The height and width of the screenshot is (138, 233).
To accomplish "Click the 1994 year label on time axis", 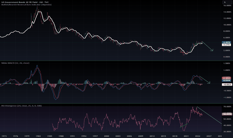I will pyautogui.click(x=84, y=136).
